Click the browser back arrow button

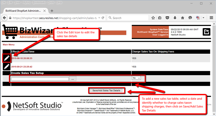(4, 18)
